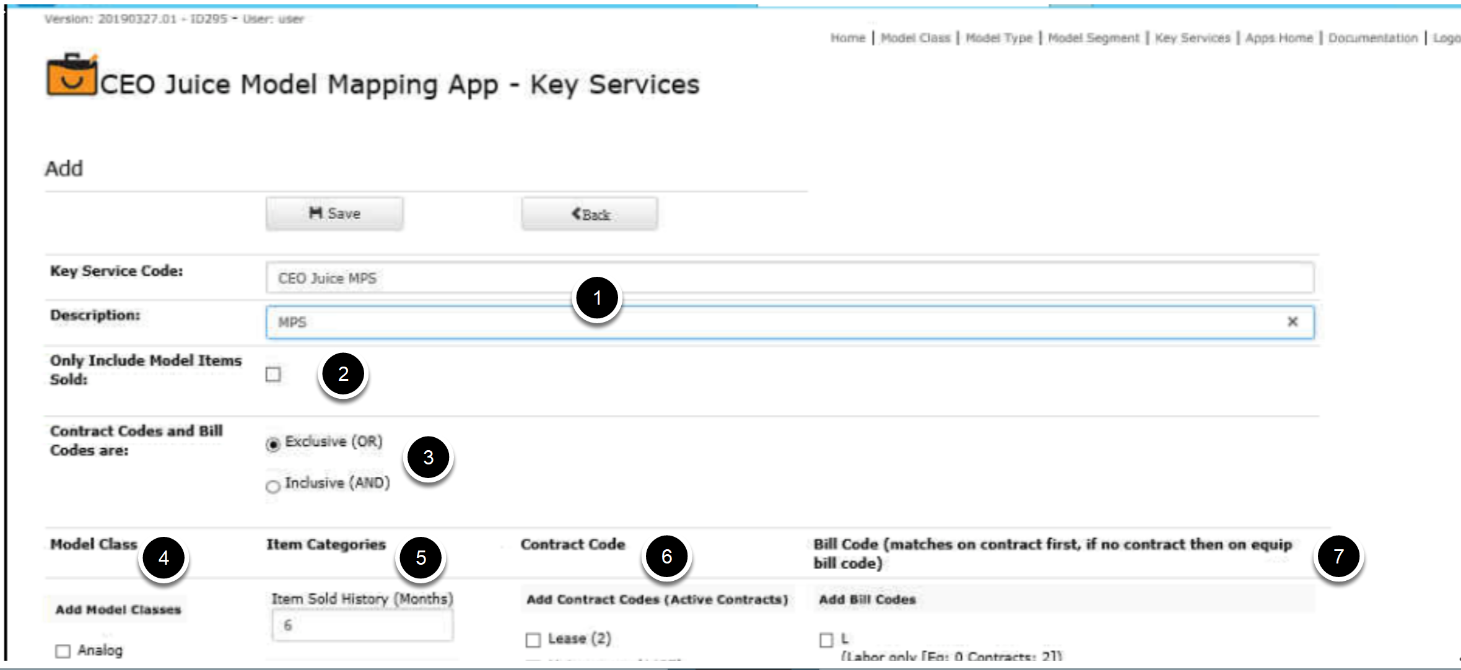Click the Save button

coord(334,214)
